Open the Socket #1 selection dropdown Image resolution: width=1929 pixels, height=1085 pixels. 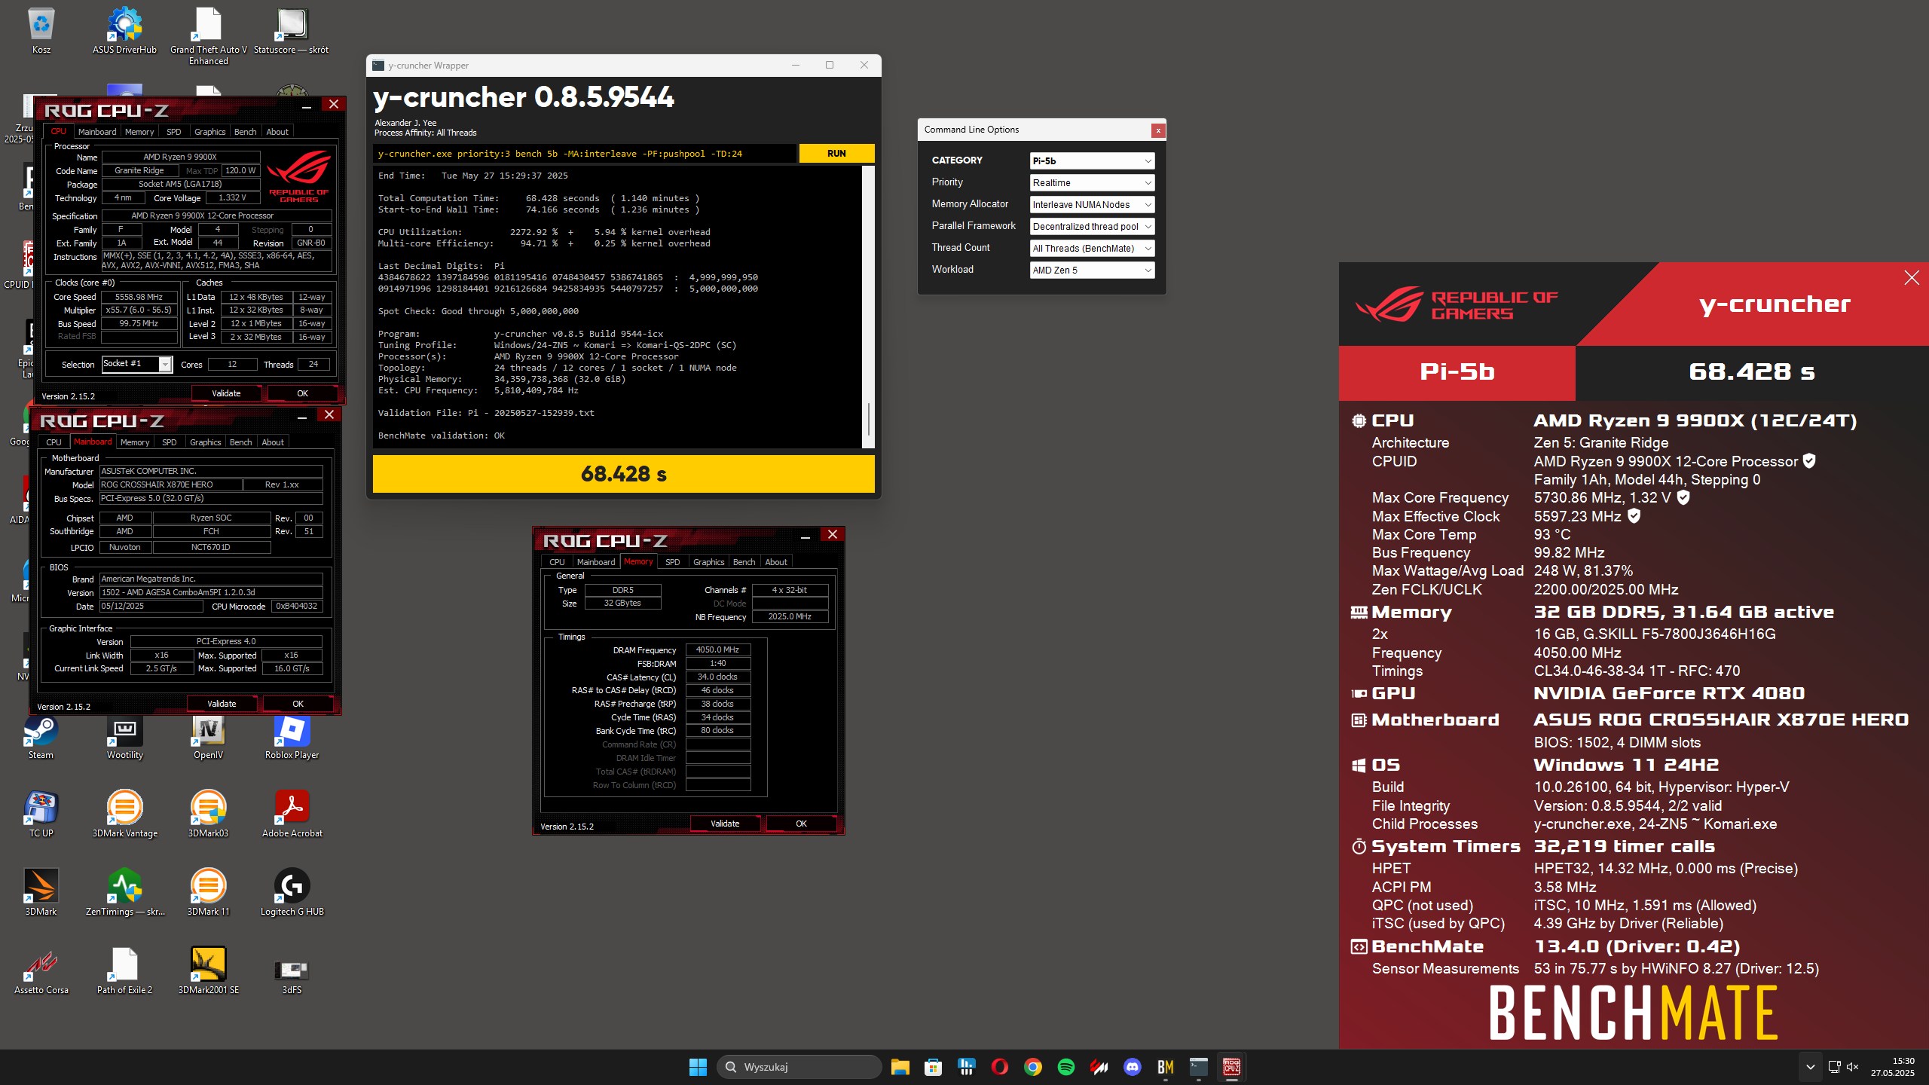137,364
